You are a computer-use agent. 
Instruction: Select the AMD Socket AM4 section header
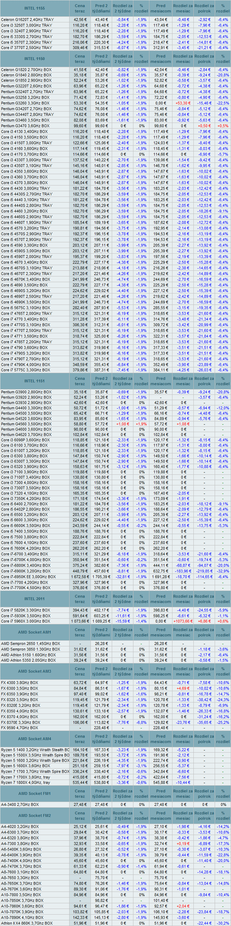(x=34, y=739)
